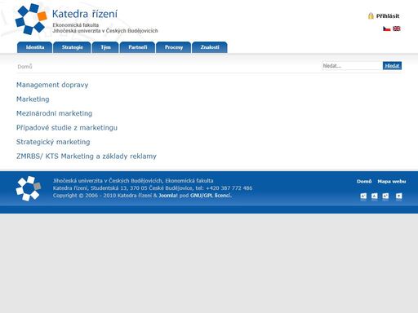Open Případové studie z marketingu link
Screen dimensions: 418x313
click(67, 128)
